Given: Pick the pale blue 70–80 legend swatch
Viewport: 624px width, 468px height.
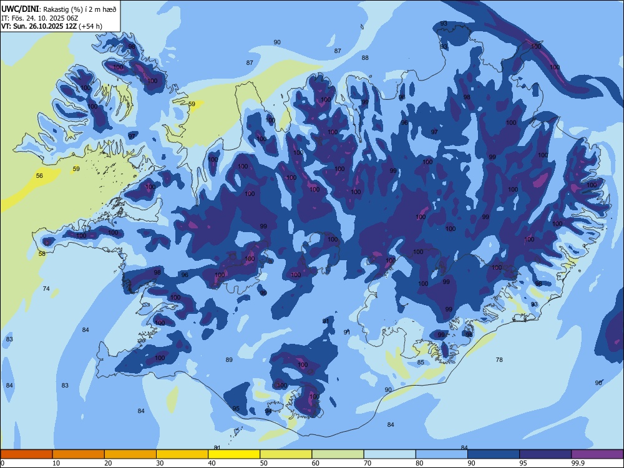Looking at the screenshot, I should tap(389, 454).
